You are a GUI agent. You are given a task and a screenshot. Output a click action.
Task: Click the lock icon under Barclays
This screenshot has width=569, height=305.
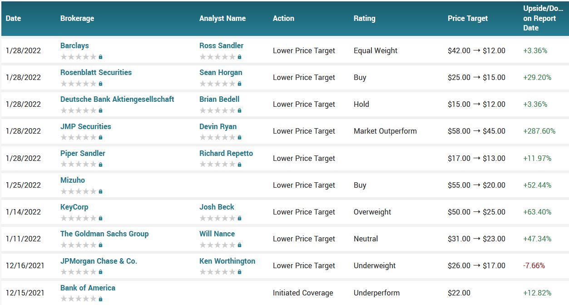click(x=100, y=57)
